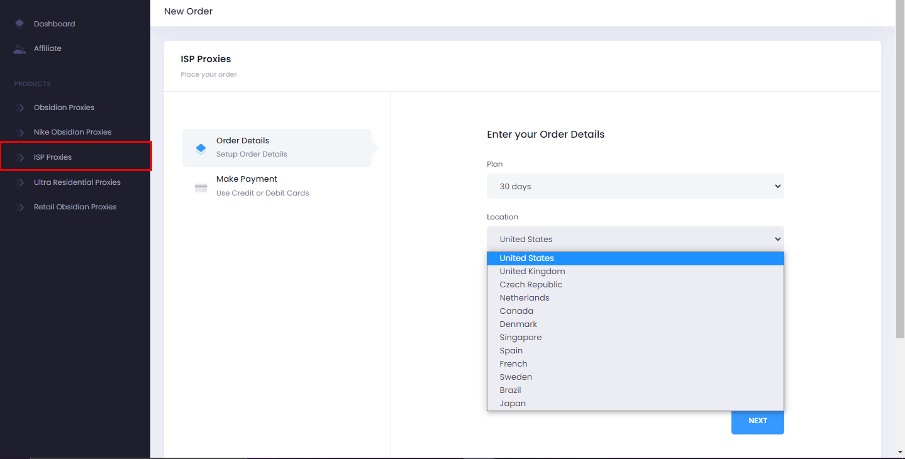This screenshot has width=905, height=459.
Task: Click the blue NEXT button
Action: [x=757, y=421]
